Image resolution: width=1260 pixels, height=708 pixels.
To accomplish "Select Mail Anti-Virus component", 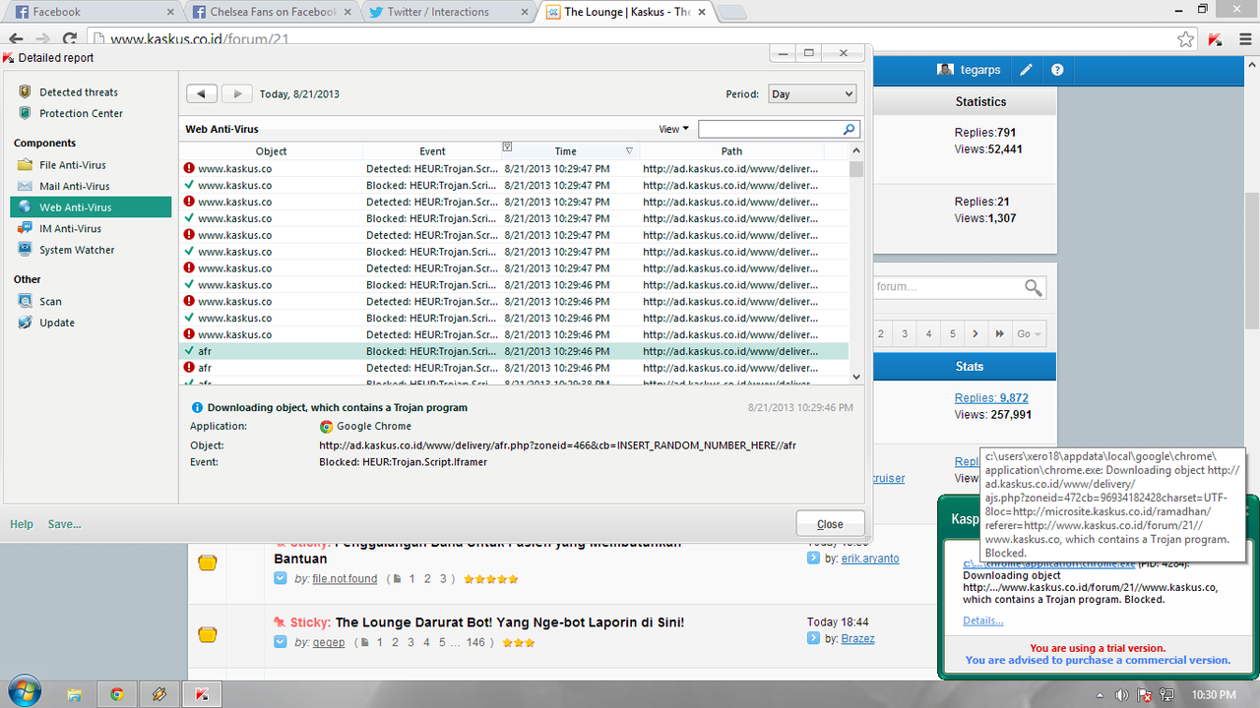I will (x=74, y=186).
